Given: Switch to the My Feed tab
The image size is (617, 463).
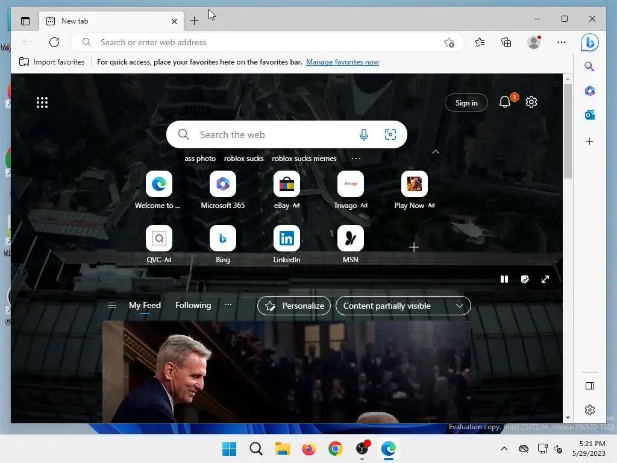Looking at the screenshot, I should pos(145,306).
